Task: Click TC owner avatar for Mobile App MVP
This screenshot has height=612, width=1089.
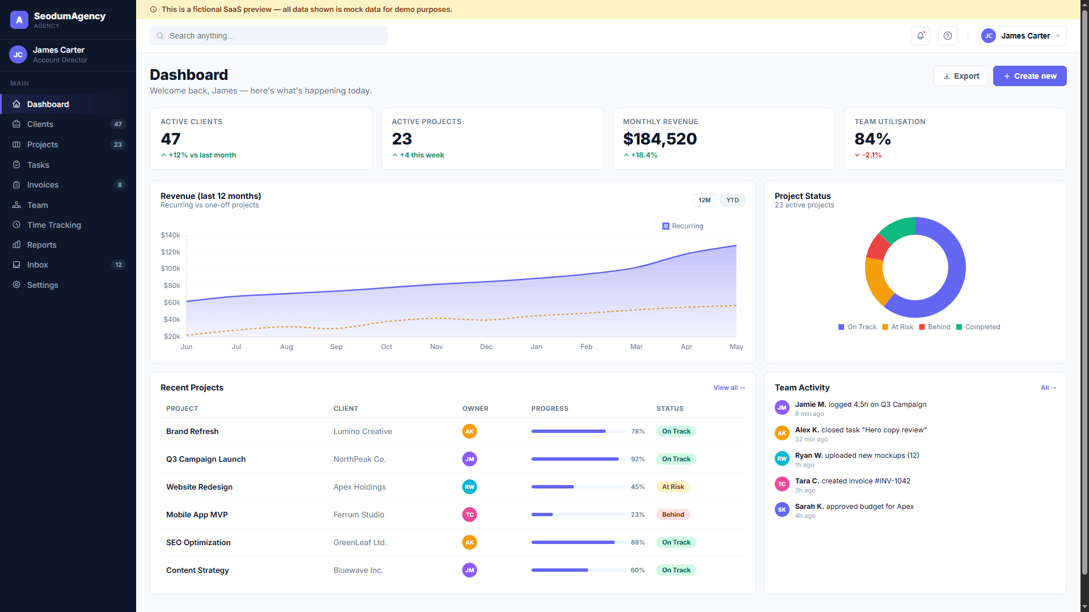Action: click(470, 515)
